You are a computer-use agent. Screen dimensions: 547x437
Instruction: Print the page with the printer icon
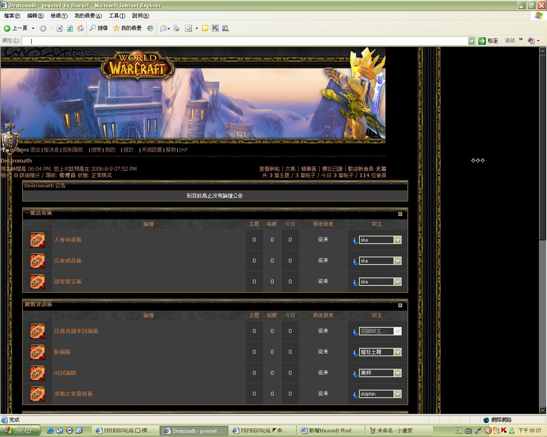click(x=176, y=28)
